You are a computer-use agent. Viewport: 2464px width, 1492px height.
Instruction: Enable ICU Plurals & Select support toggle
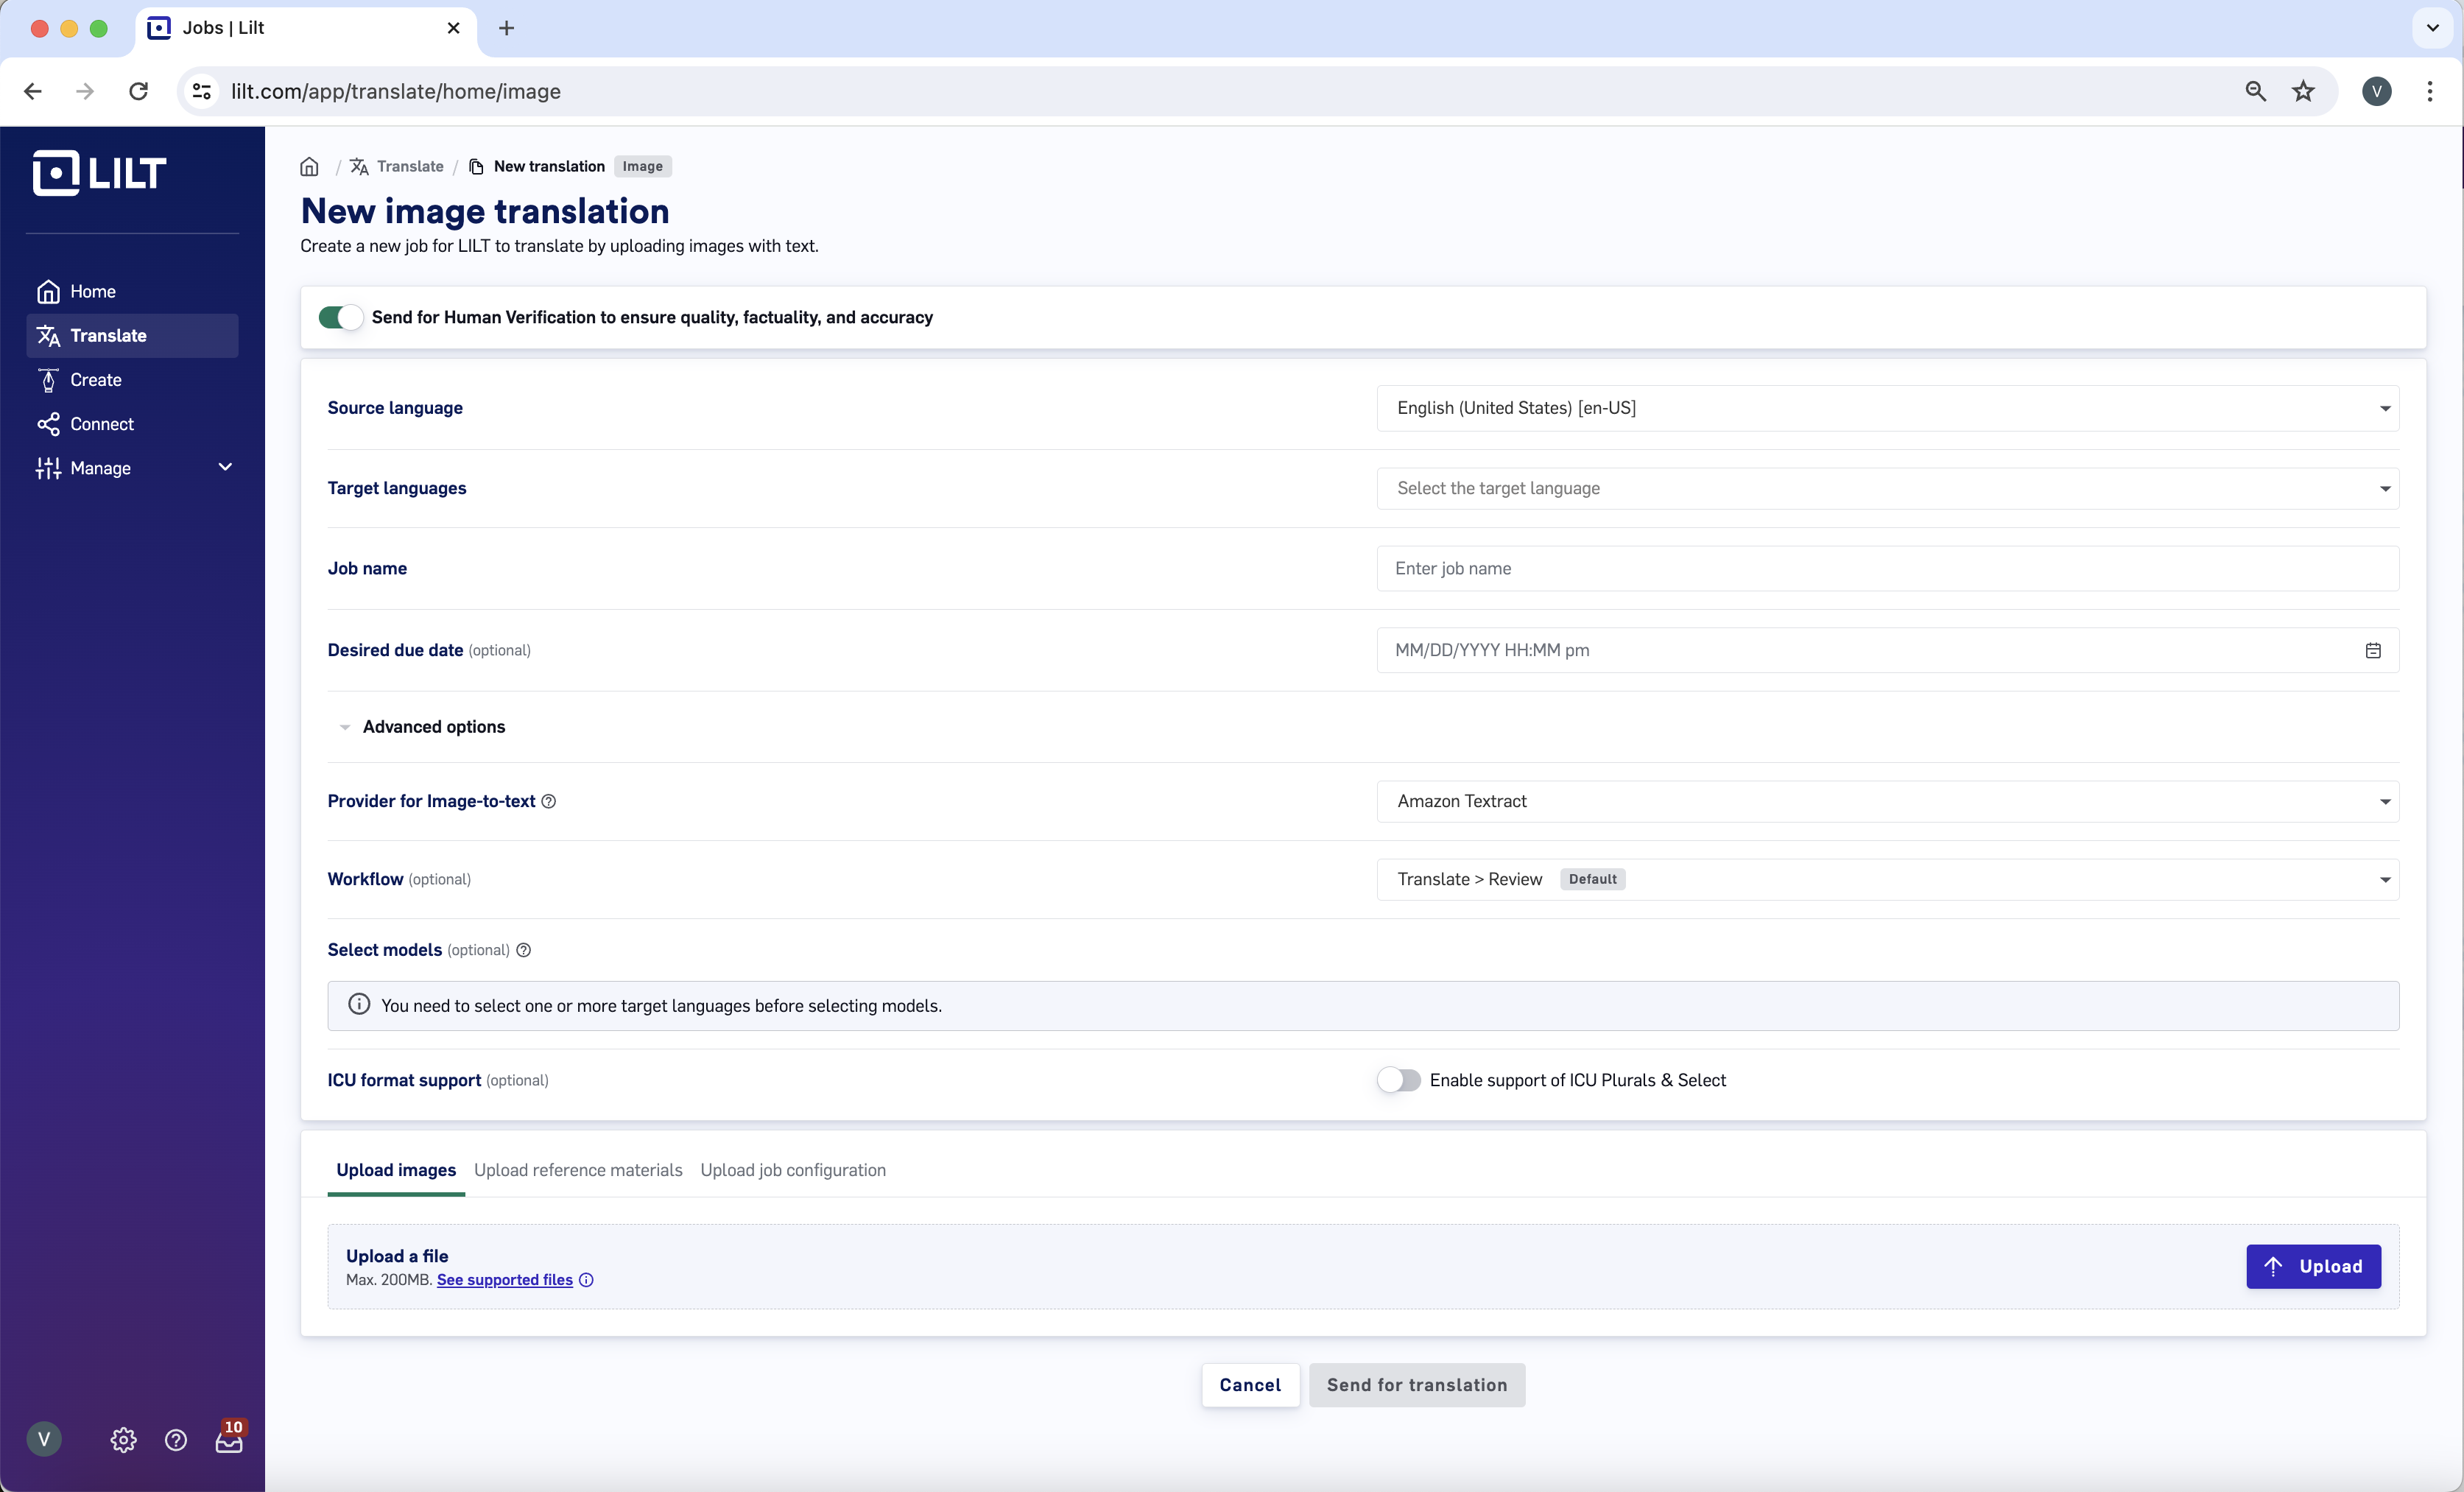click(x=1398, y=1080)
